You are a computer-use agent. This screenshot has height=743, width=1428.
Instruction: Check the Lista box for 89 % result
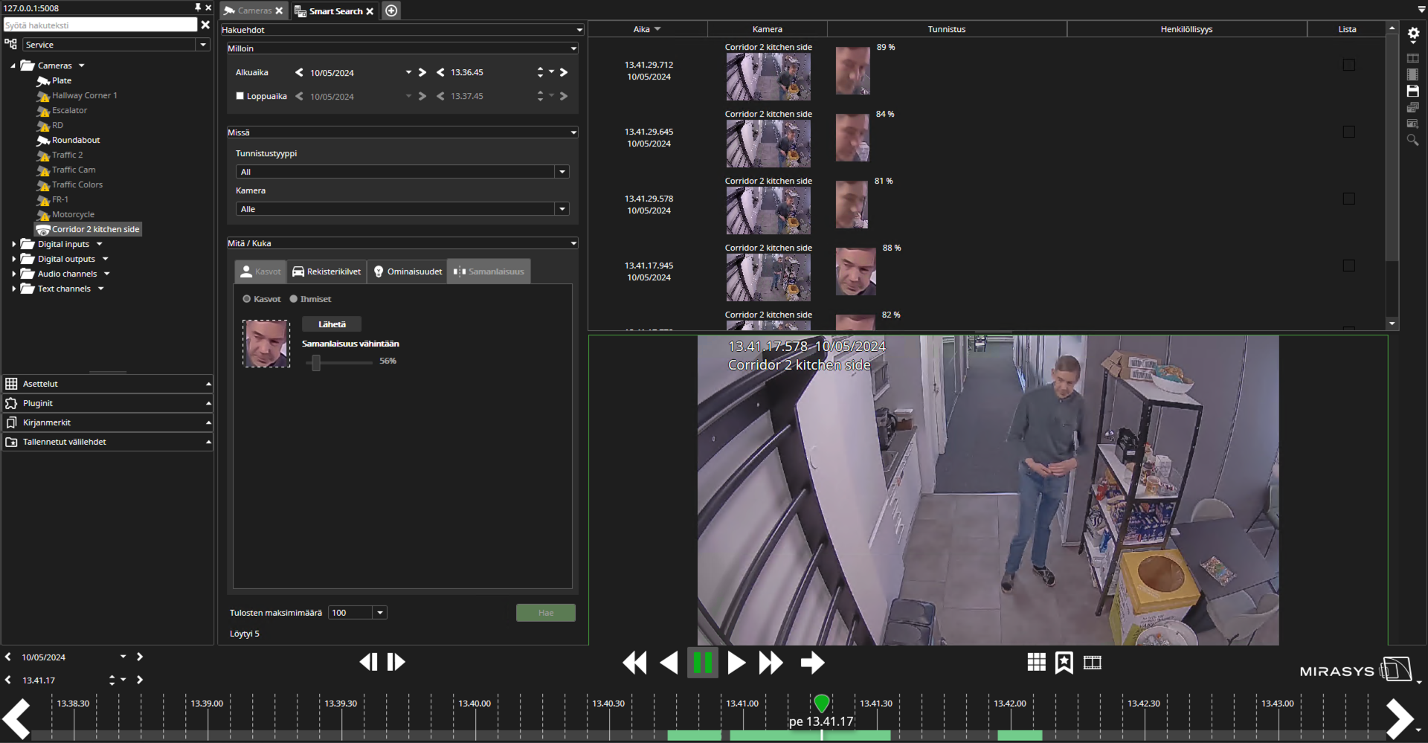click(1348, 65)
